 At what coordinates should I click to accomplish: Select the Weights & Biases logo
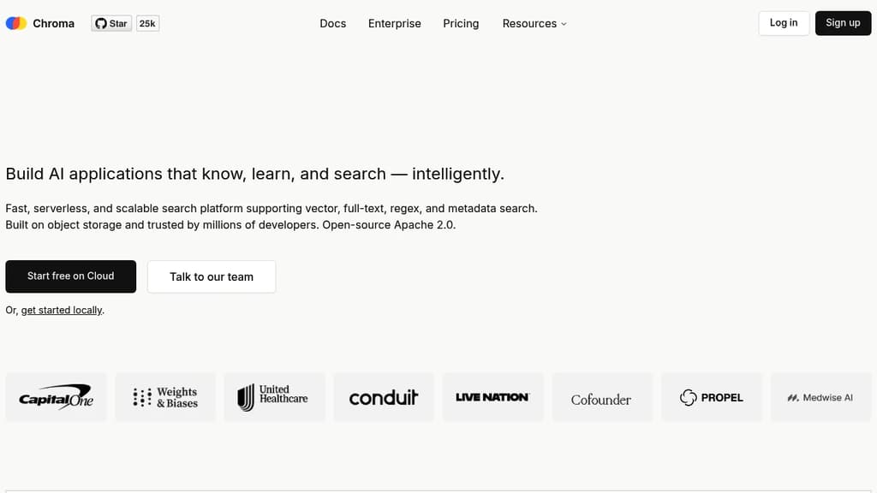[165, 397]
